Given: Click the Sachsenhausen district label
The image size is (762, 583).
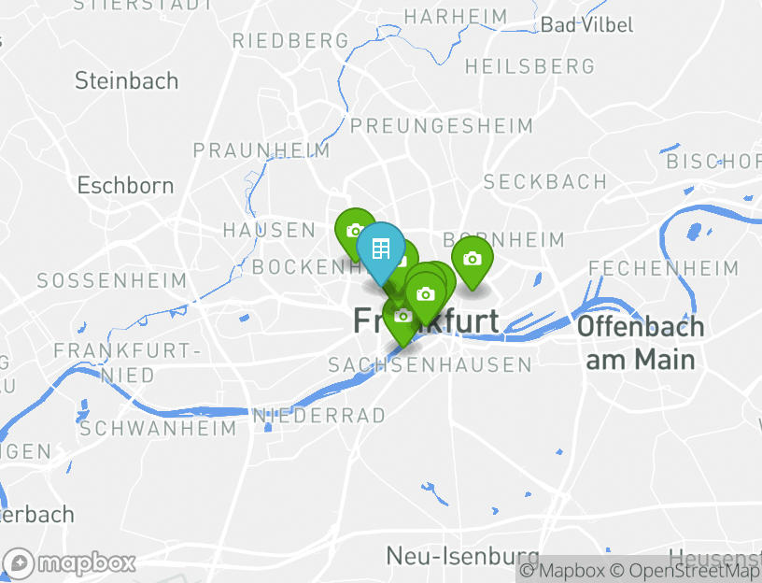Looking at the screenshot, I should coord(430,365).
